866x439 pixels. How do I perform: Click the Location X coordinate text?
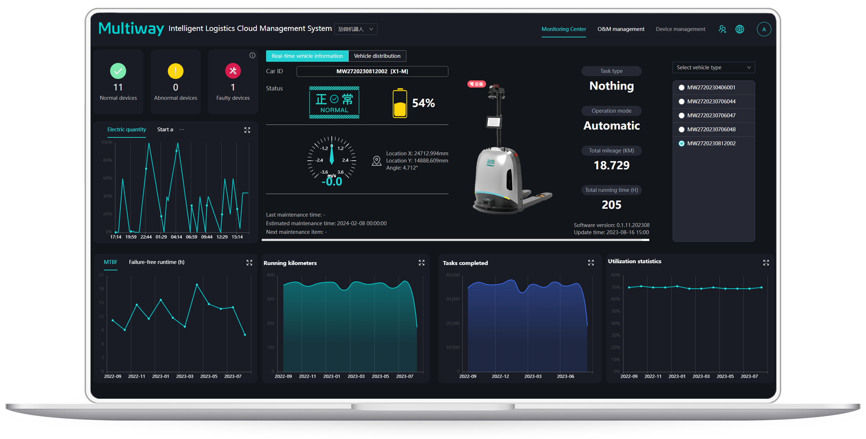coord(417,154)
